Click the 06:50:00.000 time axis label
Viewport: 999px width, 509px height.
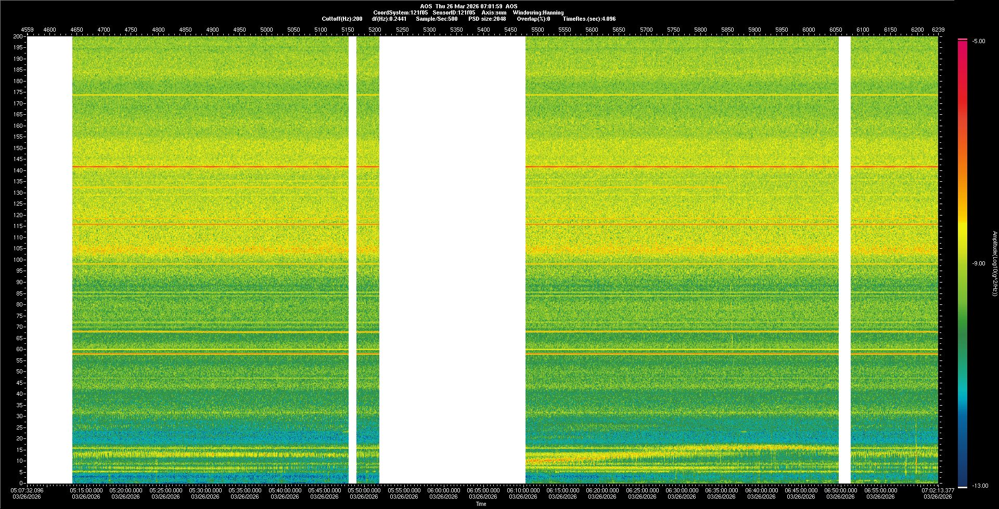841,490
